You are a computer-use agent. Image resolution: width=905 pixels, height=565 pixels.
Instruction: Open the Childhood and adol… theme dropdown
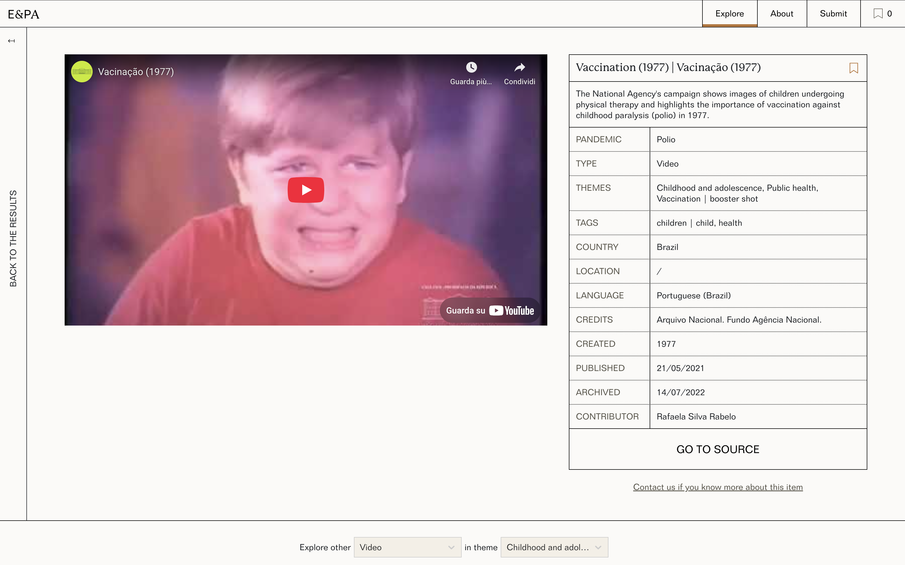[x=554, y=548]
